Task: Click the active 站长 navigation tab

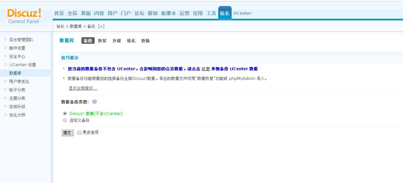Action: 225,13
